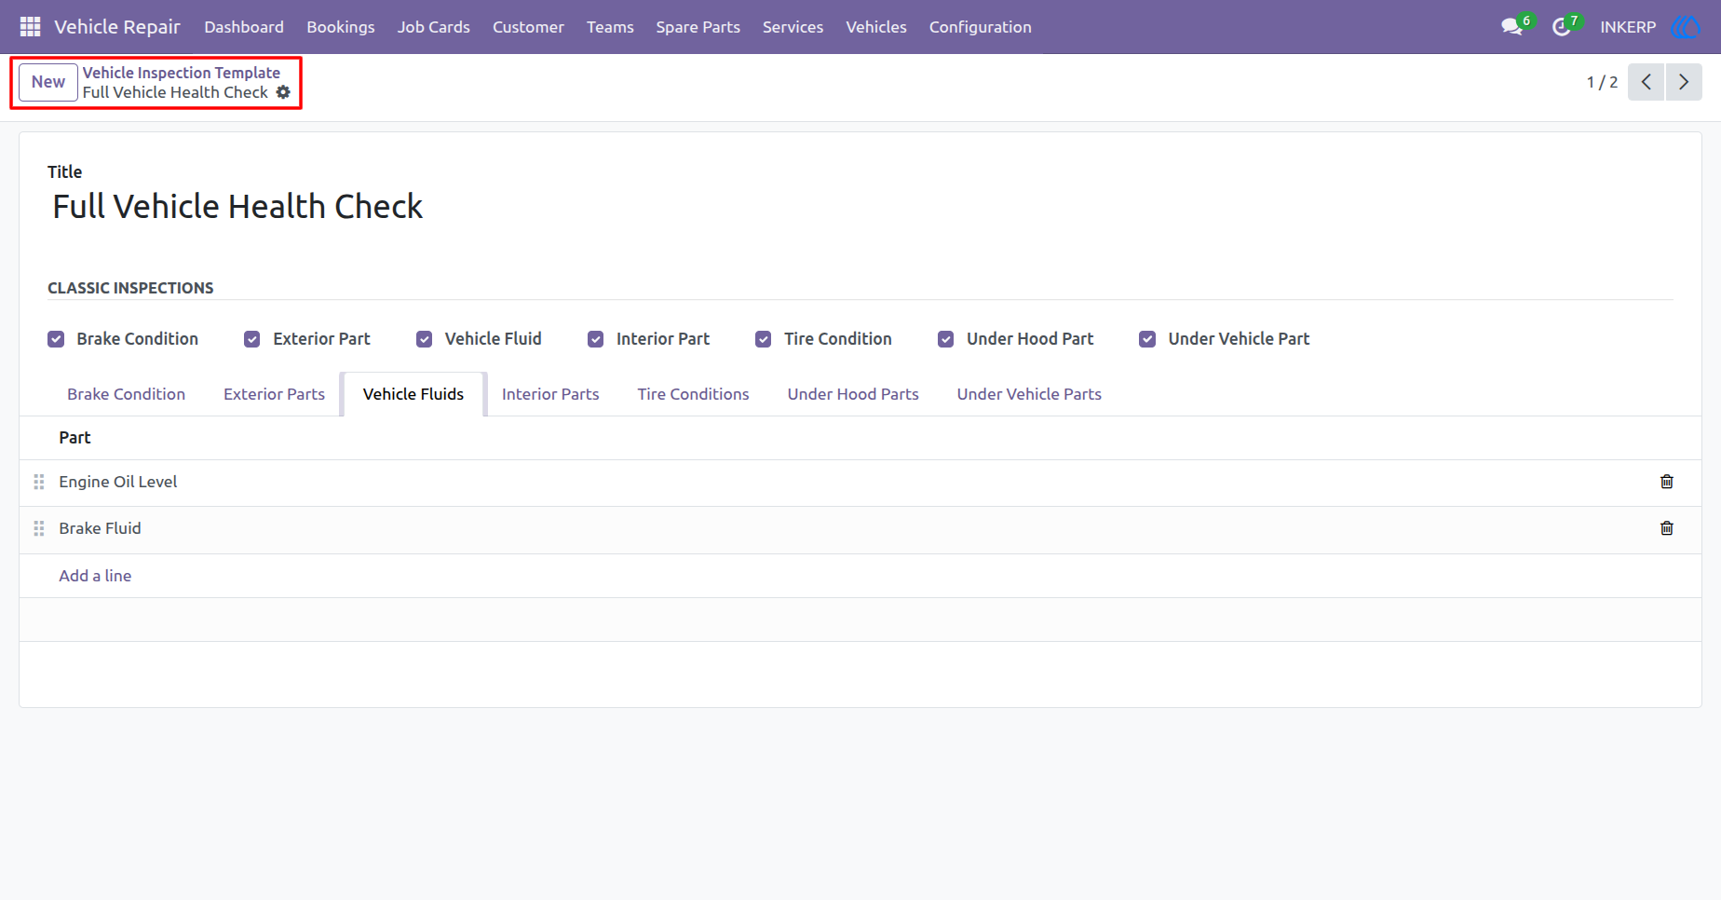Open the Bookings menu
The width and height of the screenshot is (1721, 900).
pos(341,27)
